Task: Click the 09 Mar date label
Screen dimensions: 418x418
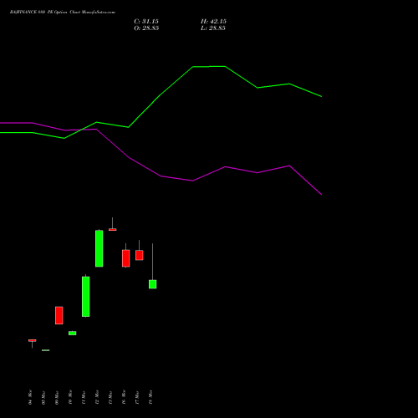Action: coord(57,397)
